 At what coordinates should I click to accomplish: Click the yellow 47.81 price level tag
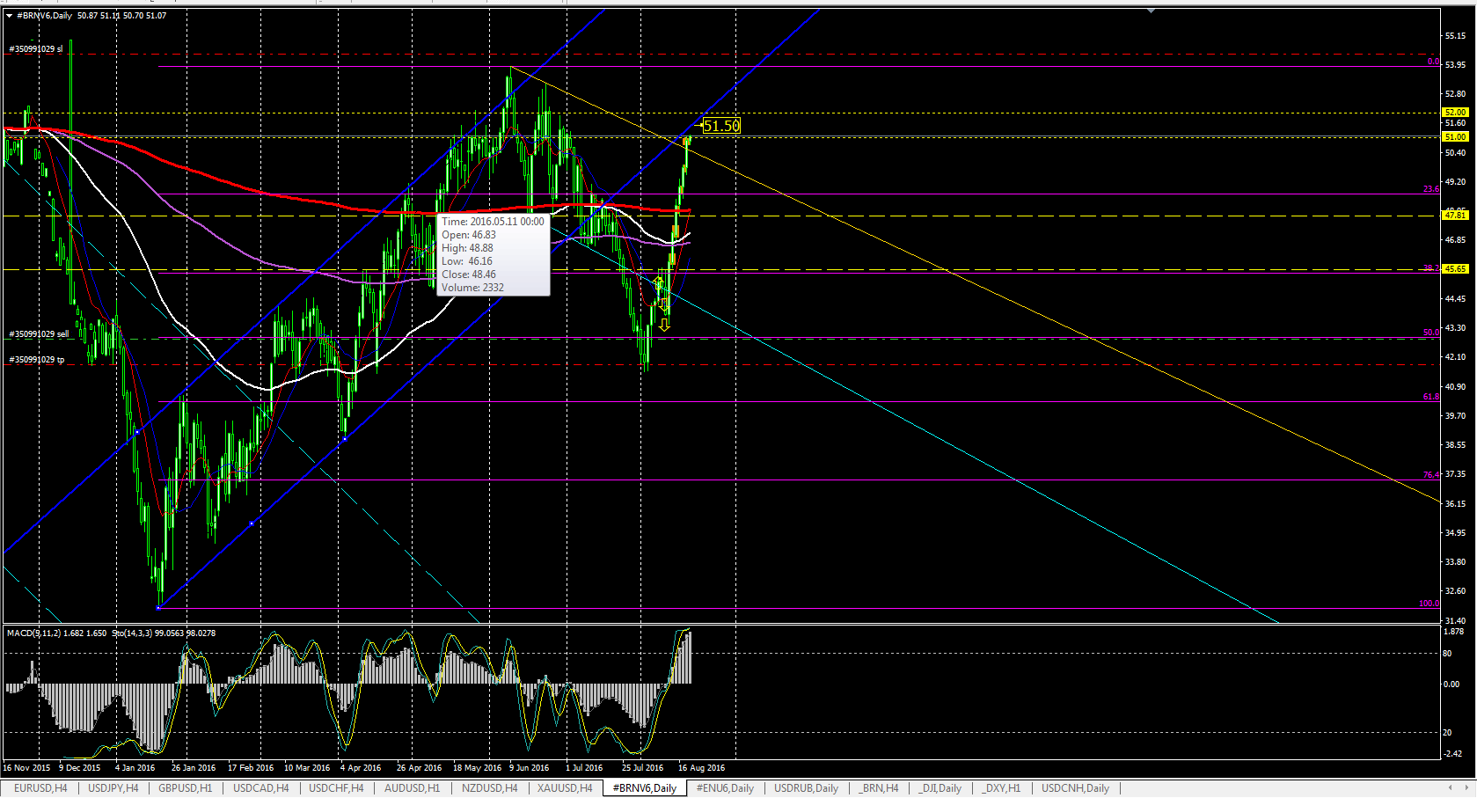[1455, 216]
